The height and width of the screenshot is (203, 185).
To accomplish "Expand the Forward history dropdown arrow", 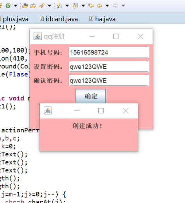I will (x=123, y=5).
